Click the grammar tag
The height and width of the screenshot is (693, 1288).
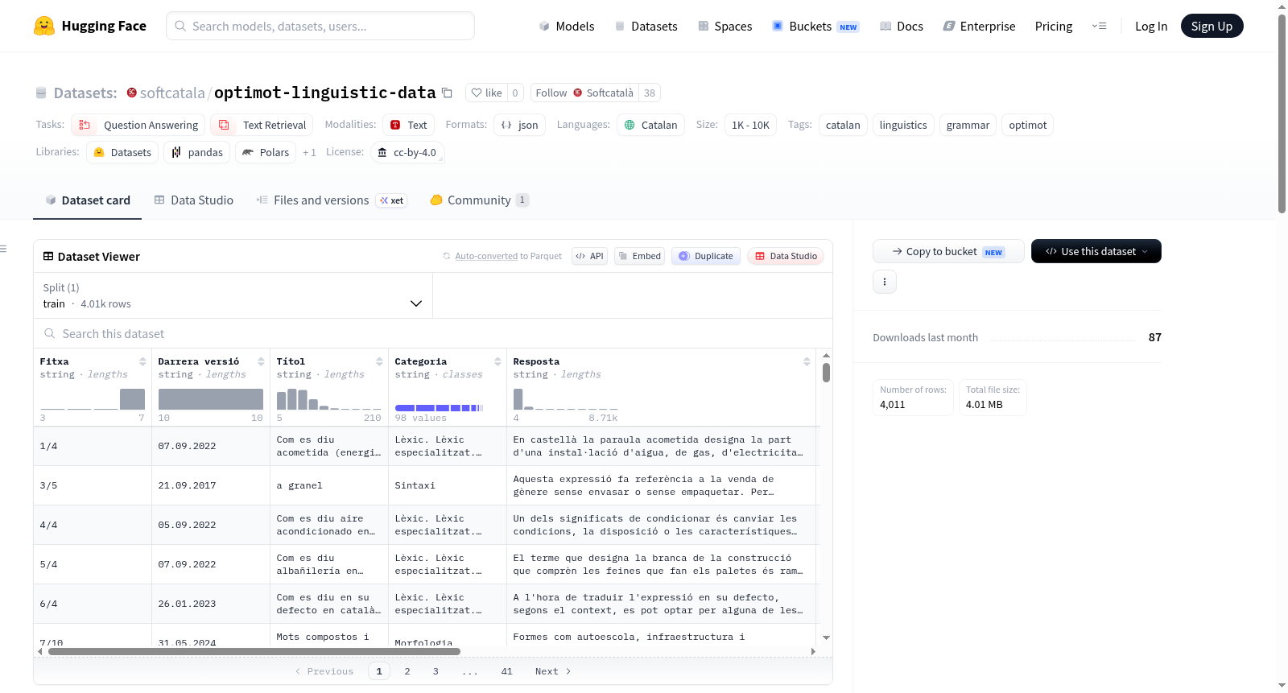point(968,125)
